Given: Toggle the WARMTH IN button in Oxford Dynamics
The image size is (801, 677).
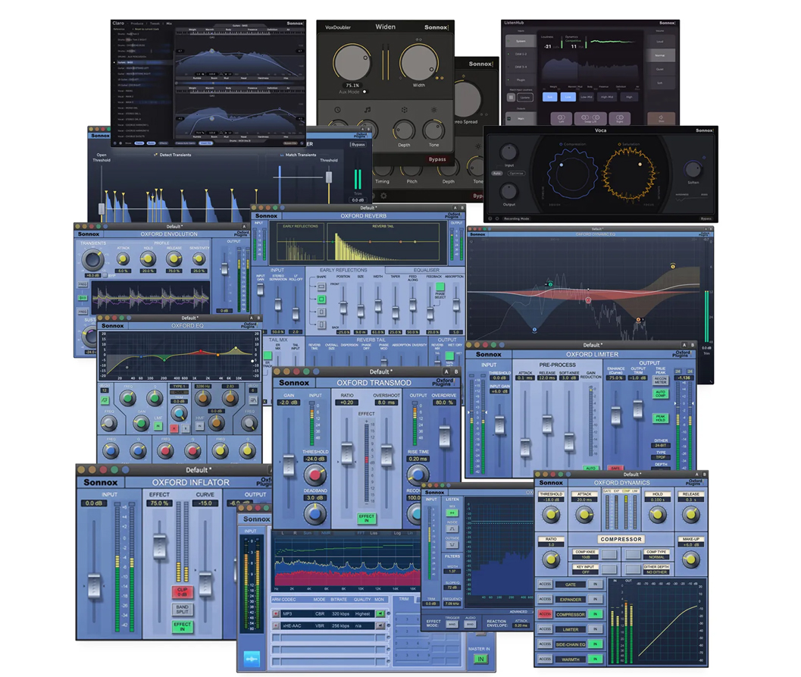Looking at the screenshot, I should pos(595,659).
